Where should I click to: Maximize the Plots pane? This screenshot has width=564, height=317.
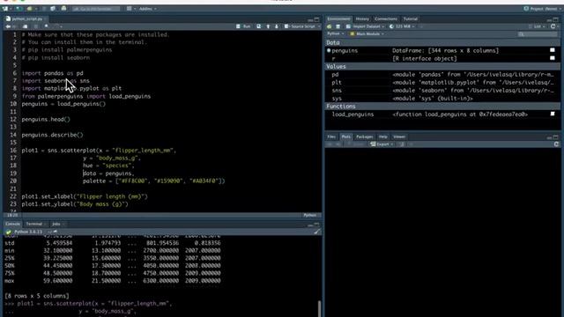(556, 137)
